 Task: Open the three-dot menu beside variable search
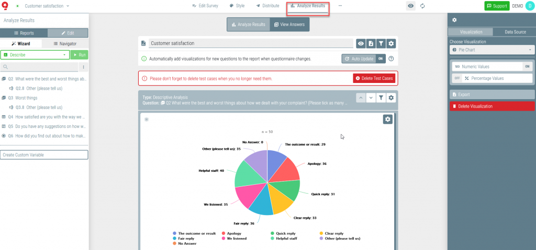(84, 67)
